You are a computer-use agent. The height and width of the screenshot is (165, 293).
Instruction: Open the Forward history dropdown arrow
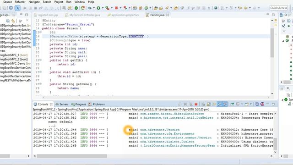[259, 8]
